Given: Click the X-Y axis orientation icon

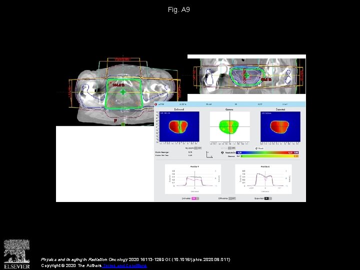Looking at the screenshot, I should click(209, 154).
